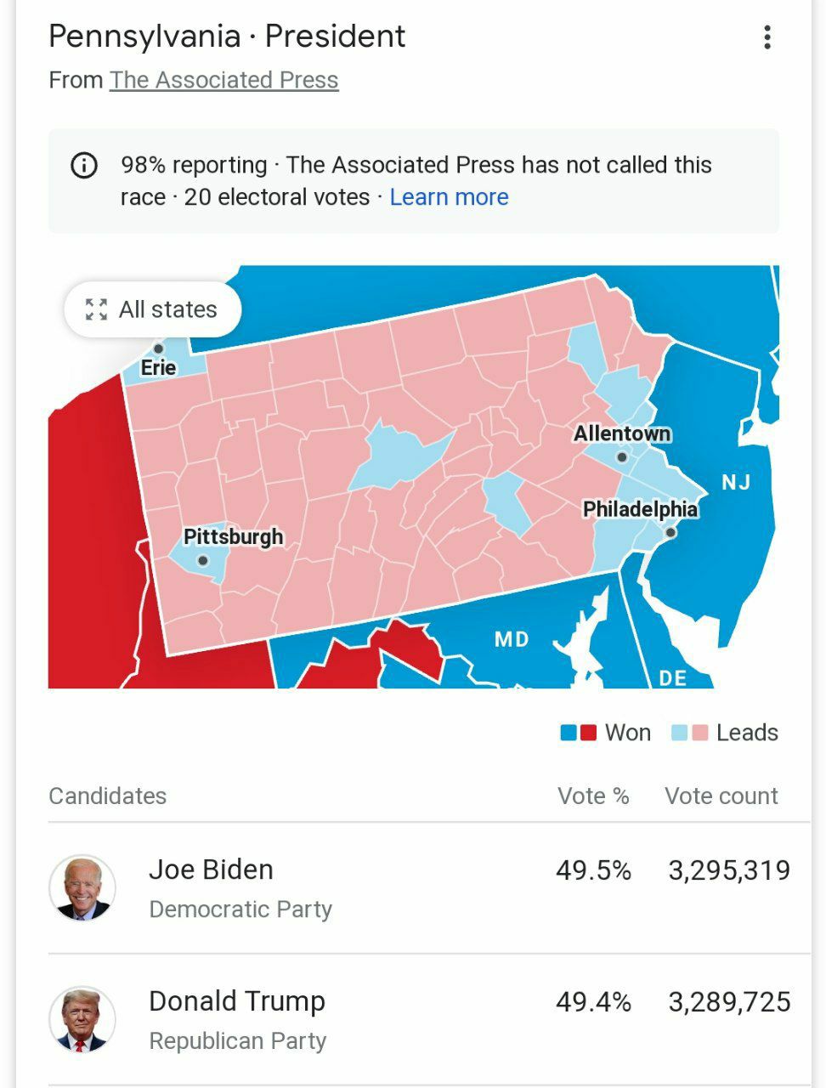This screenshot has height=1088, width=826.
Task: Click Joe Biden's portrait thumbnail
Action: 82,888
